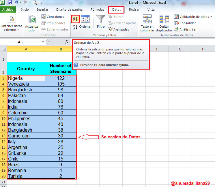Switch to the Revisar tab

[x=134, y=10]
